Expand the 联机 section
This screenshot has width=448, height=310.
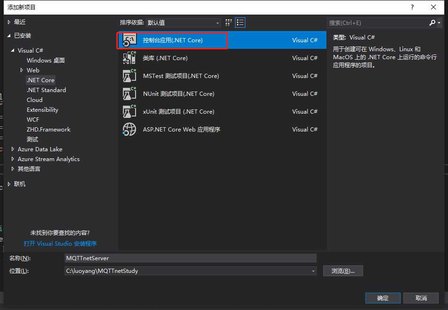9,184
